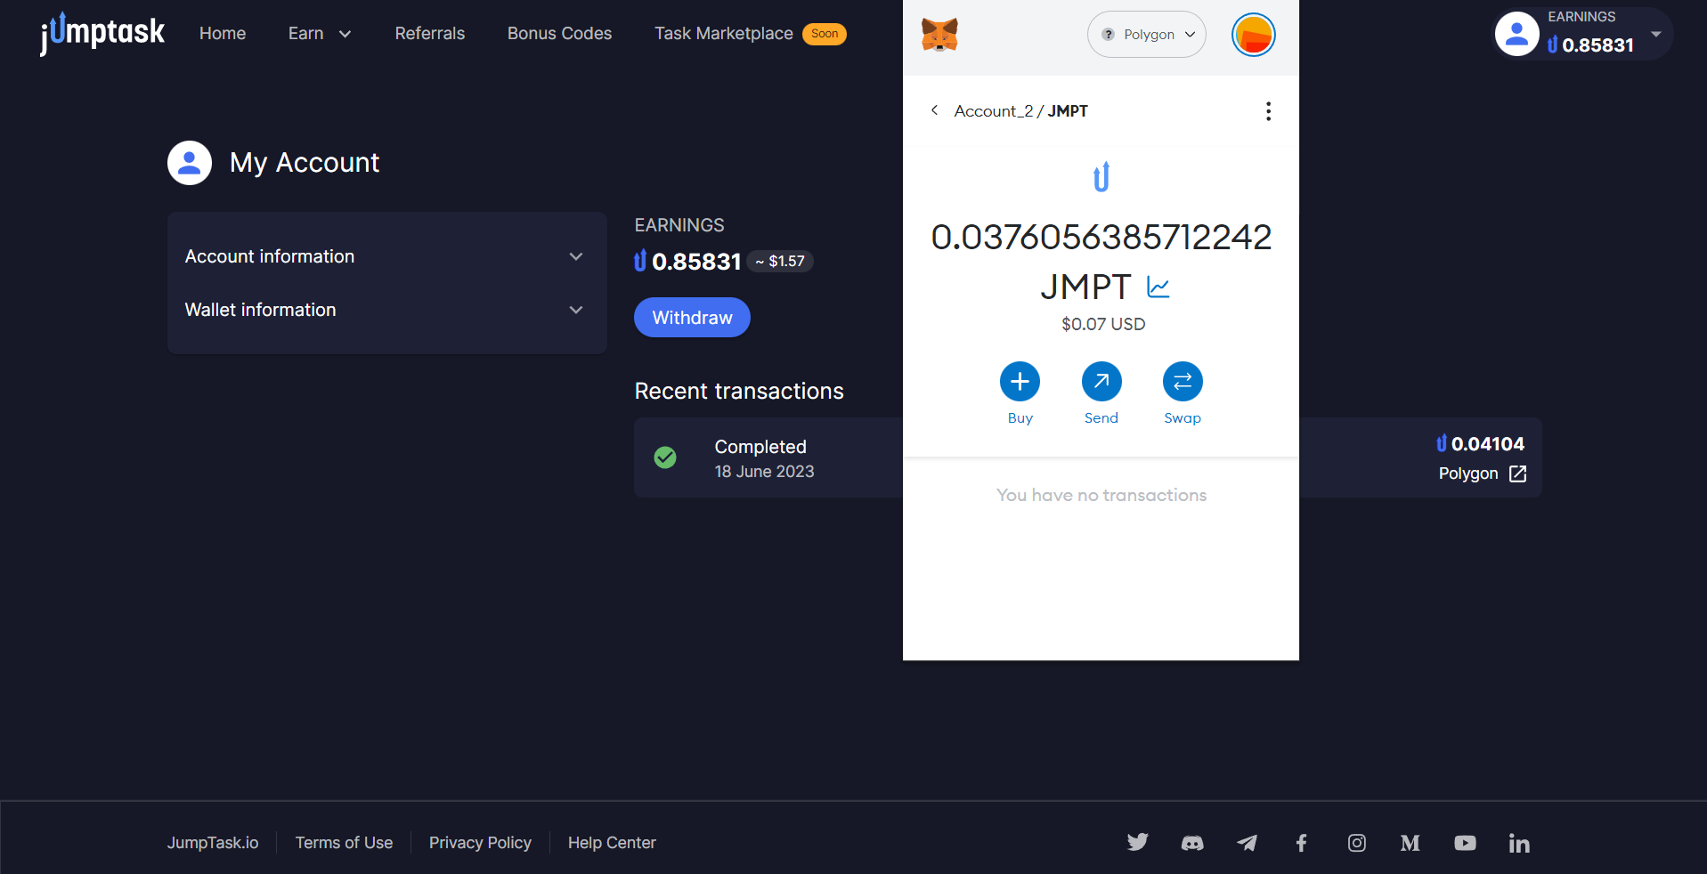1707x874 pixels.
Task: Open the Earn dropdown menu
Action: [320, 34]
